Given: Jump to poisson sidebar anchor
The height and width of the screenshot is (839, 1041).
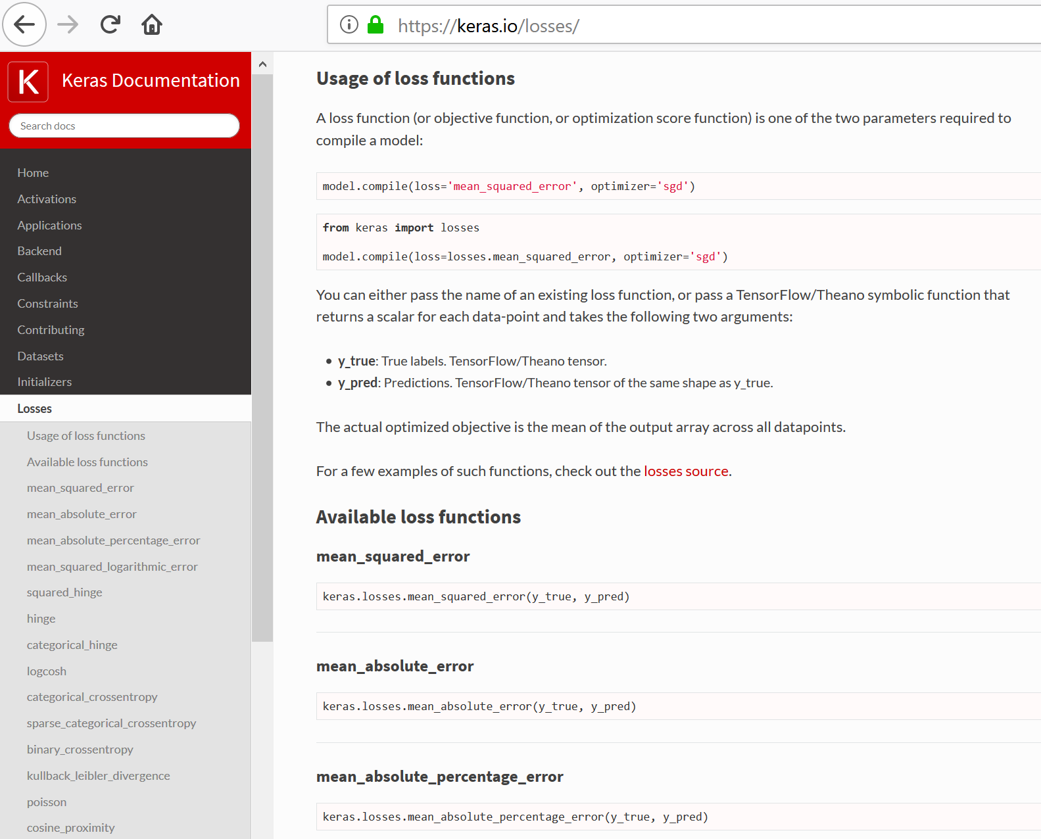Looking at the screenshot, I should pos(46,802).
